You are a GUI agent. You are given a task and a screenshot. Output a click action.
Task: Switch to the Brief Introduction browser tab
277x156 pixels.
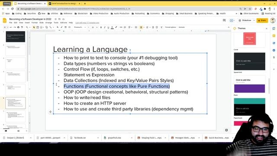(x=64, y=3)
